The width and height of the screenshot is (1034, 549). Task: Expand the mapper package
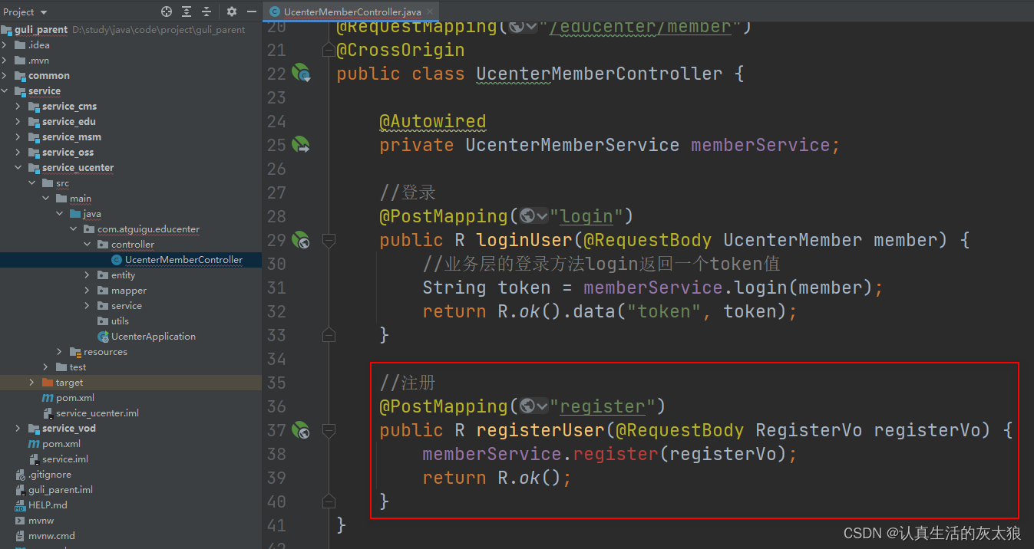tap(88, 291)
